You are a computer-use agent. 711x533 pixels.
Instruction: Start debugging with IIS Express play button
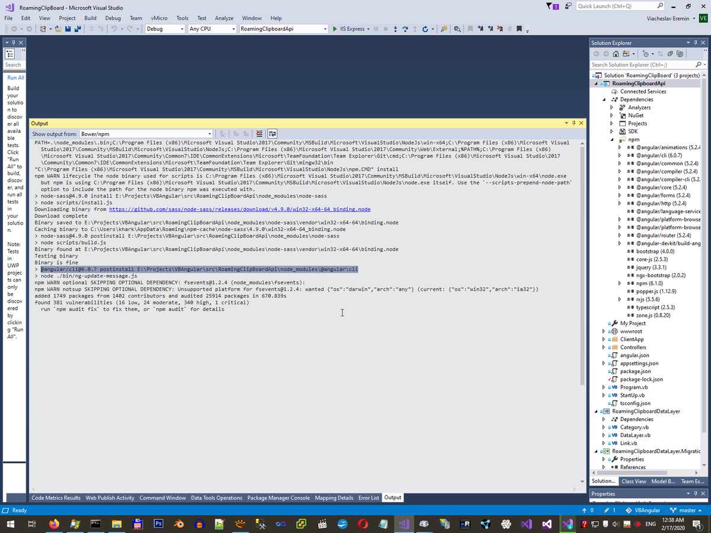click(x=334, y=28)
